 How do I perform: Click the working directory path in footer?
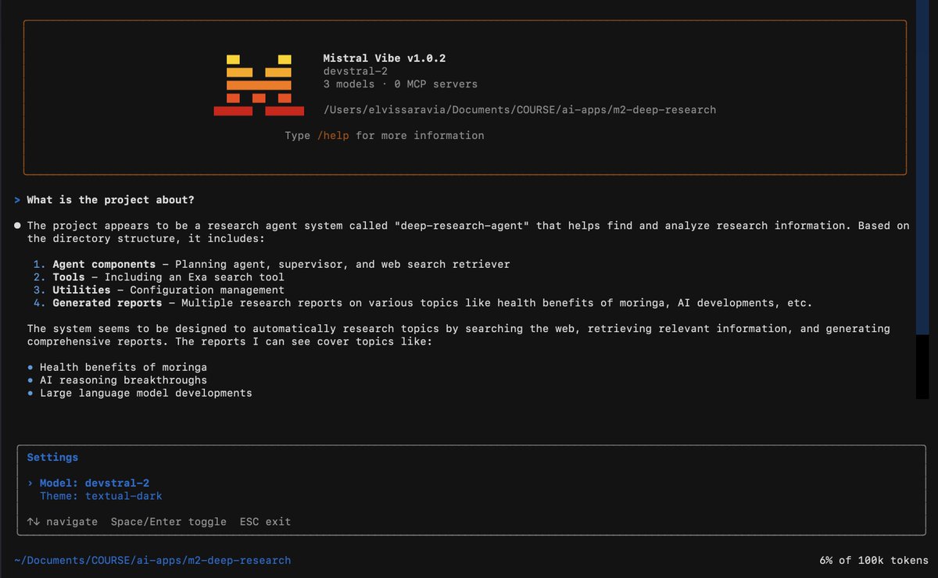tap(152, 560)
